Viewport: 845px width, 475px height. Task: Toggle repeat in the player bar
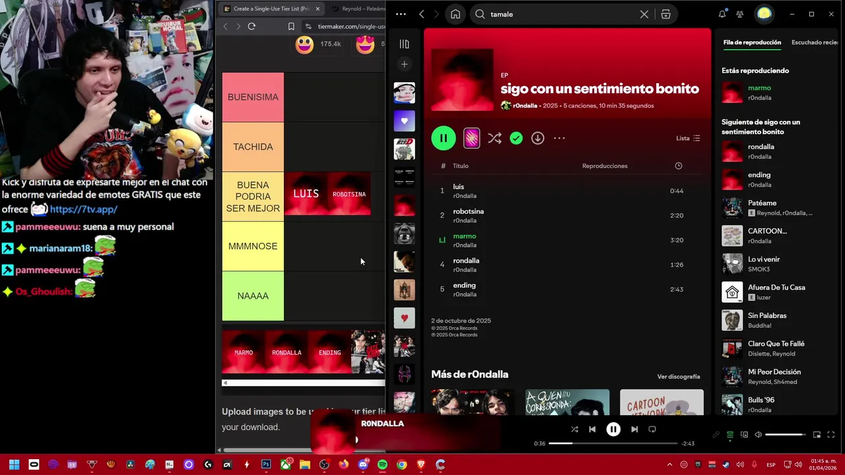point(652,429)
